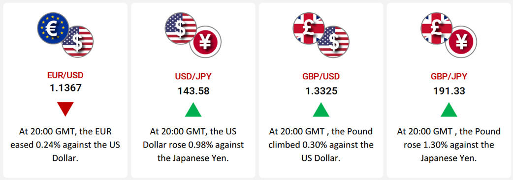
Task: Open the USD/JPY pair label
Action: (193, 77)
